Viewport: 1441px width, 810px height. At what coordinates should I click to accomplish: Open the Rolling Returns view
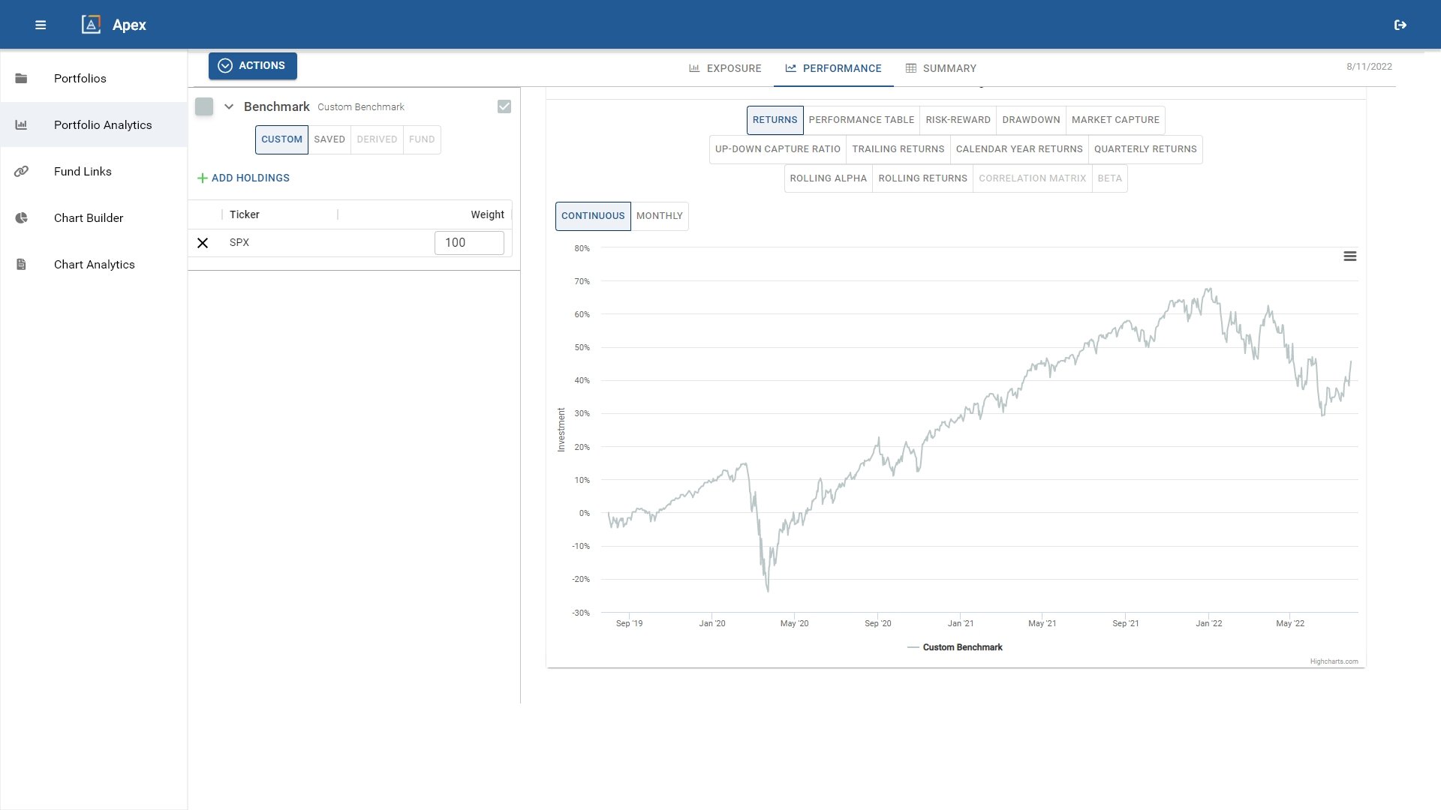point(922,178)
